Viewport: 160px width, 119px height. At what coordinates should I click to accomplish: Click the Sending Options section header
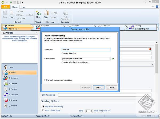[50, 101]
